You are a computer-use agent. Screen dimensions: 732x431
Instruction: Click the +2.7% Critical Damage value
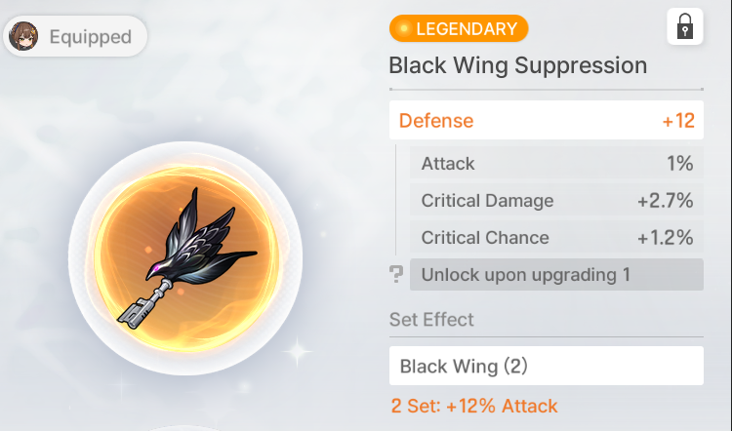[666, 201]
